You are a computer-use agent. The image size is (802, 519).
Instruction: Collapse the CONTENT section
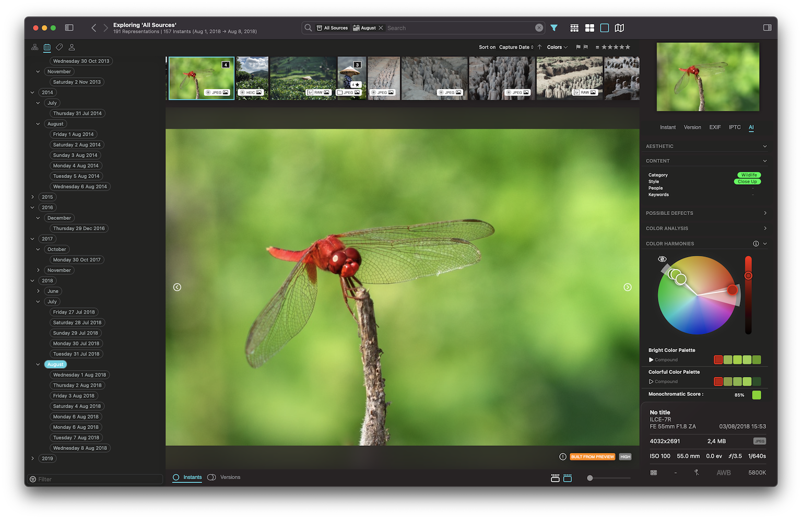tap(764, 161)
